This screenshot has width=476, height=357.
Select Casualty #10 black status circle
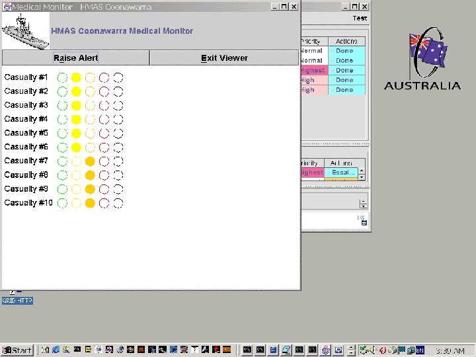pyautogui.click(x=118, y=203)
